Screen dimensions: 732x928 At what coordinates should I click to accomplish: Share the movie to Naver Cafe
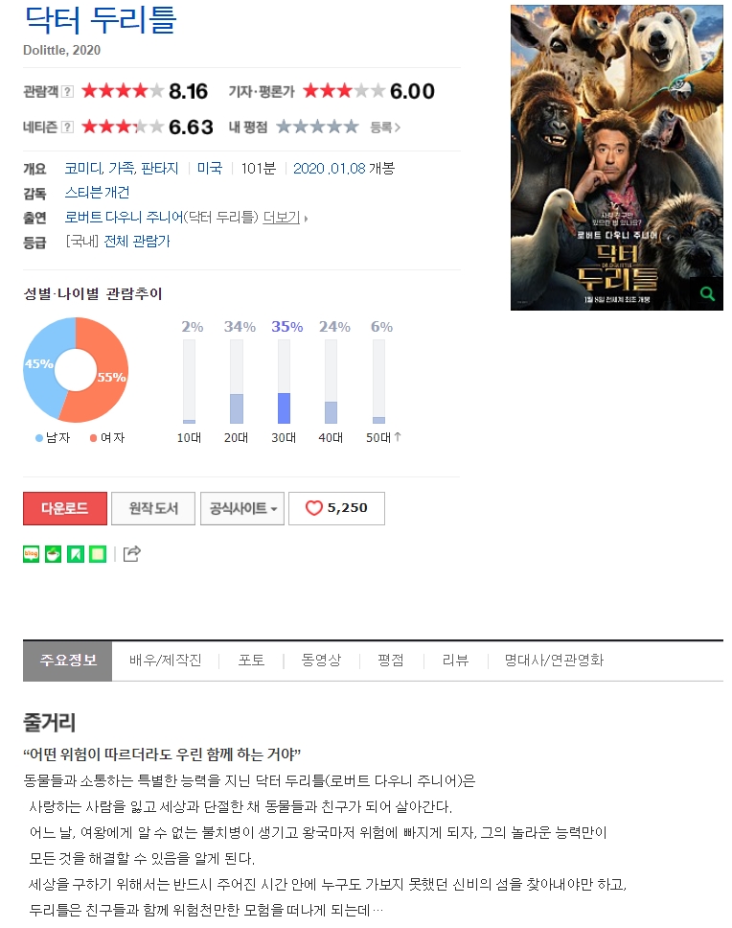point(54,554)
